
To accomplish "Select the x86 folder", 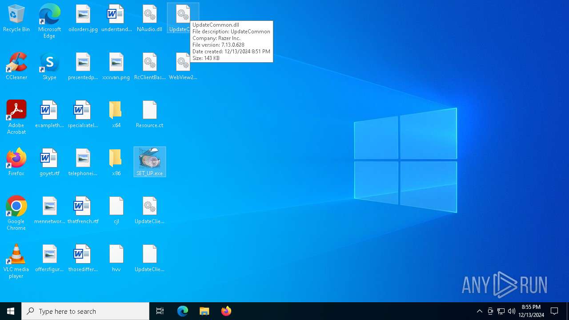I will (x=116, y=162).
